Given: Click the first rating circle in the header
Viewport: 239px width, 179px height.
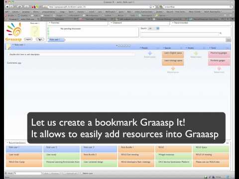Looking at the screenshot, I should [x=119, y=46].
